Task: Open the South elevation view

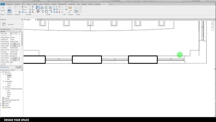Action: point(9,95)
